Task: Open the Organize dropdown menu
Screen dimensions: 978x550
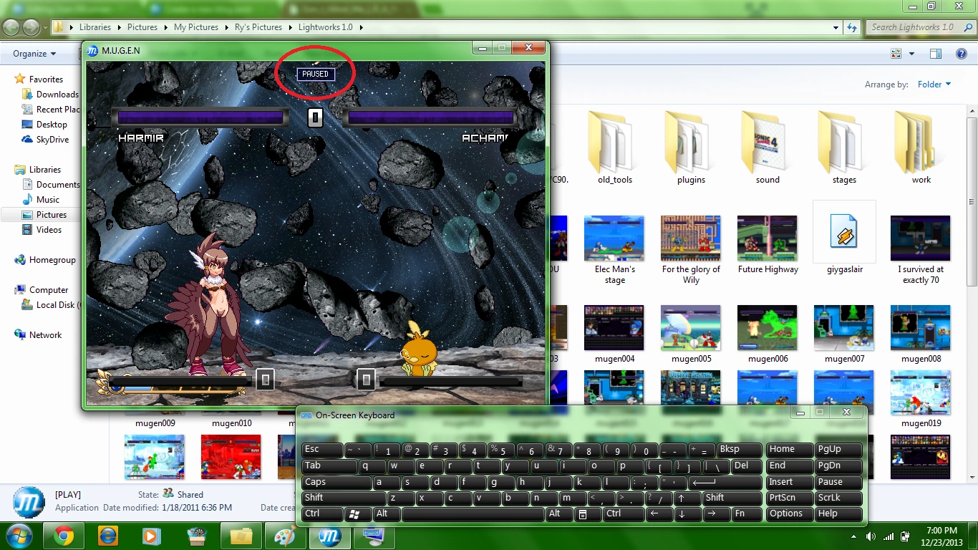Action: 34,54
